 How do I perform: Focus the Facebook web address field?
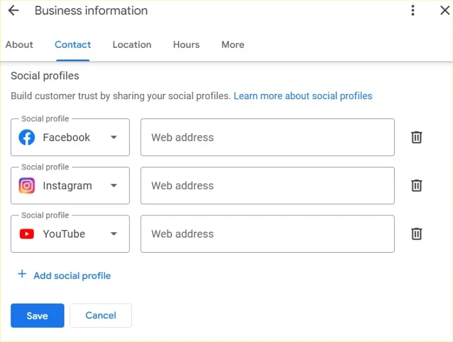pos(267,137)
